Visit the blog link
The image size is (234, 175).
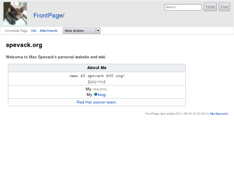click(101, 95)
